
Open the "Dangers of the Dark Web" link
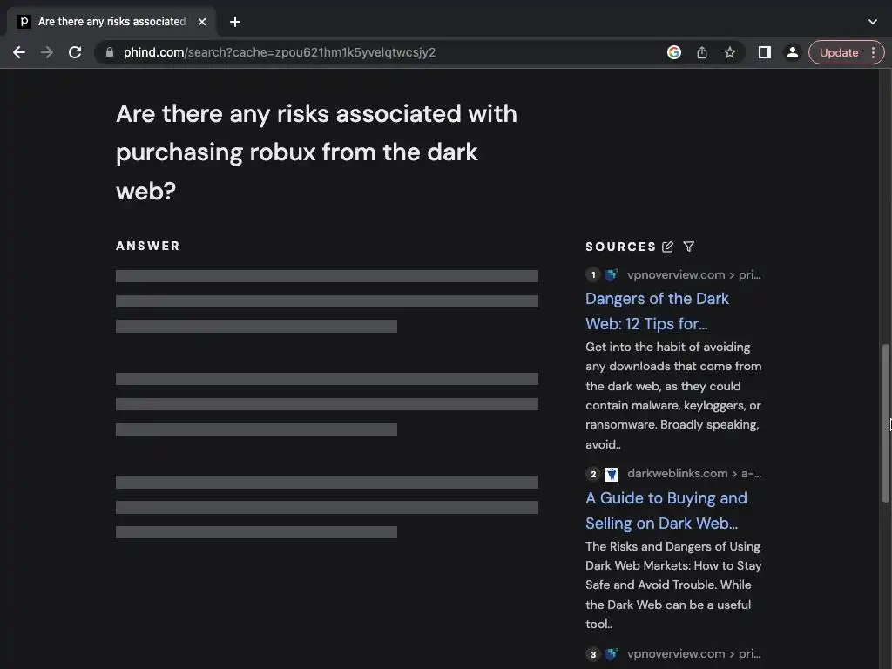[657, 311]
